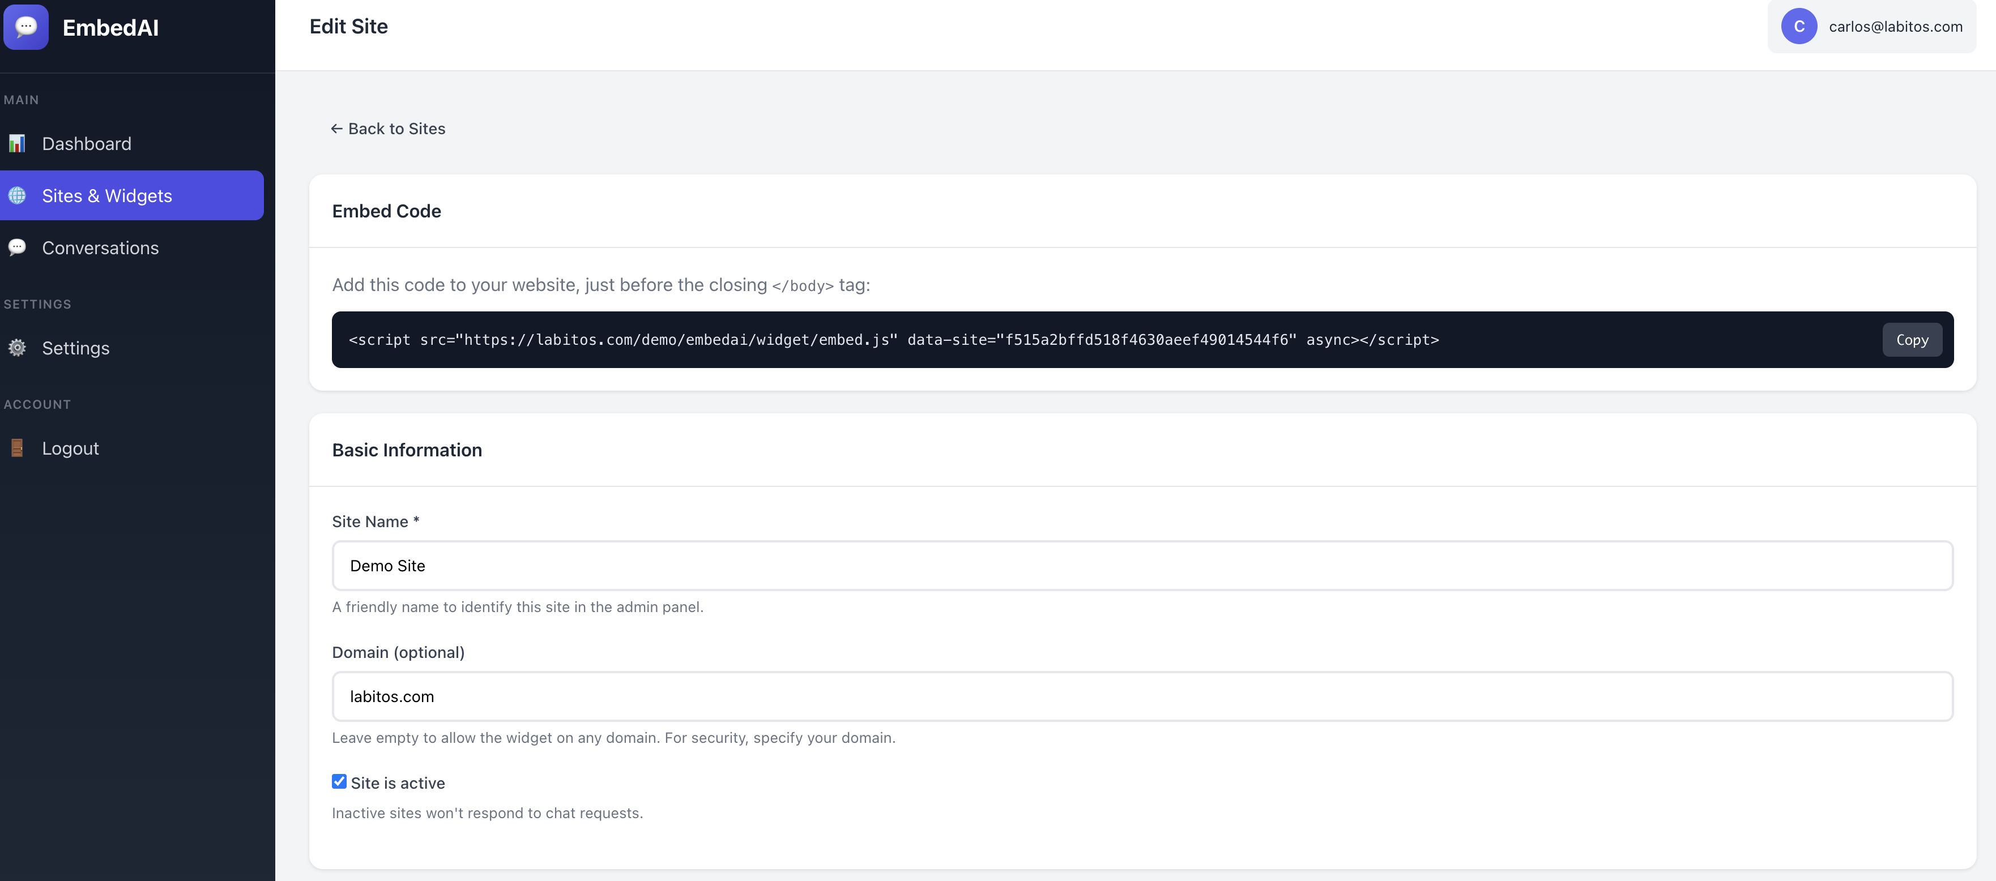
Task: Toggle the Site is active checkbox
Action: pyautogui.click(x=339, y=781)
